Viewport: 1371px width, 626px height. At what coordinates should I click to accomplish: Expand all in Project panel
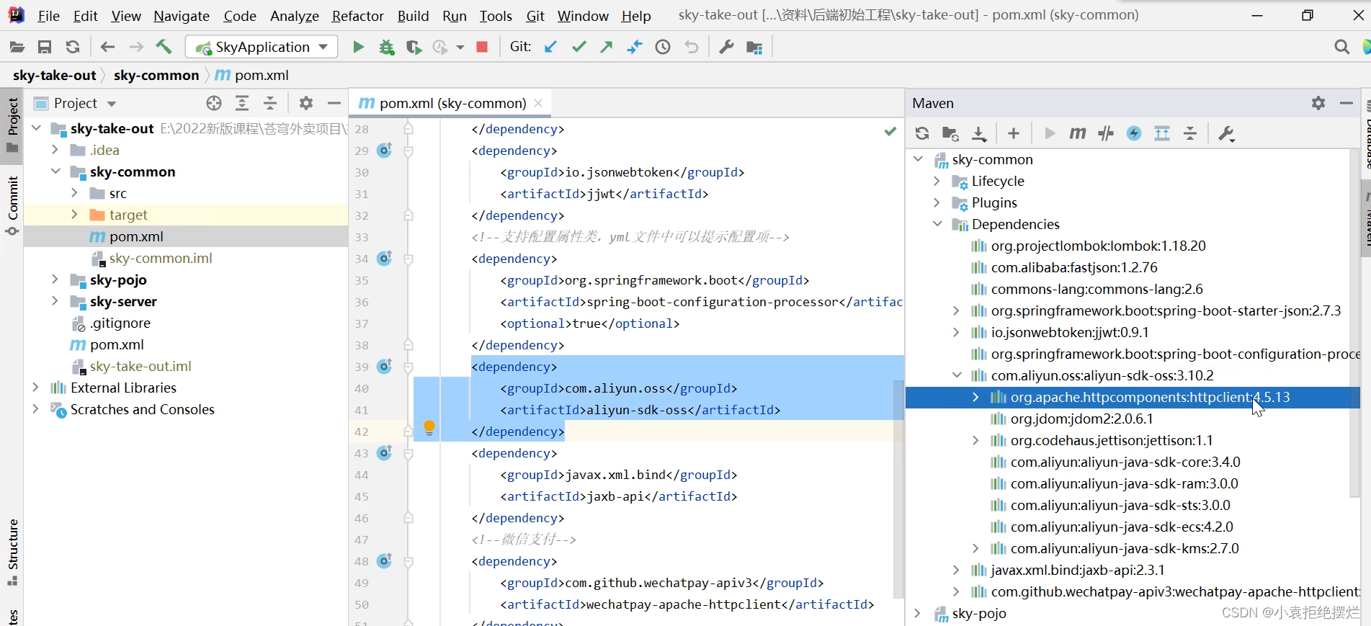[242, 103]
